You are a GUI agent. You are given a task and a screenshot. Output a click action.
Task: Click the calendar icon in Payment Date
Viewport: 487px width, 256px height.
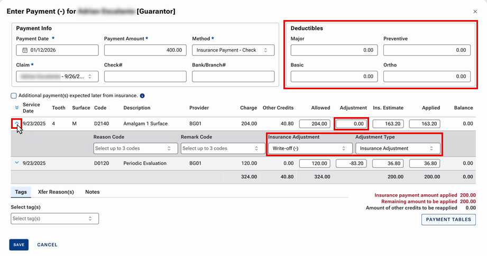pyautogui.click(x=25, y=50)
